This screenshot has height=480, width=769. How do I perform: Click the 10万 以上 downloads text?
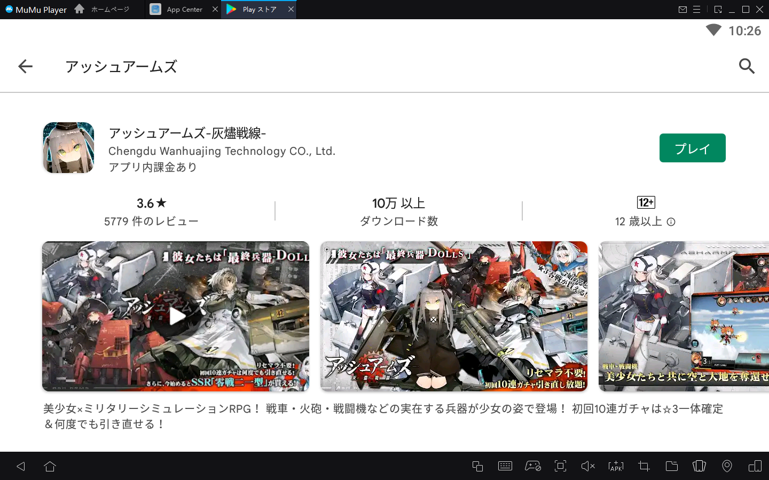coord(398,203)
